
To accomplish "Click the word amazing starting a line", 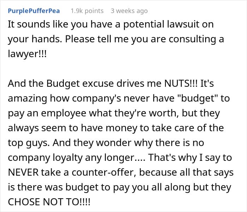I will click(x=28, y=99).
